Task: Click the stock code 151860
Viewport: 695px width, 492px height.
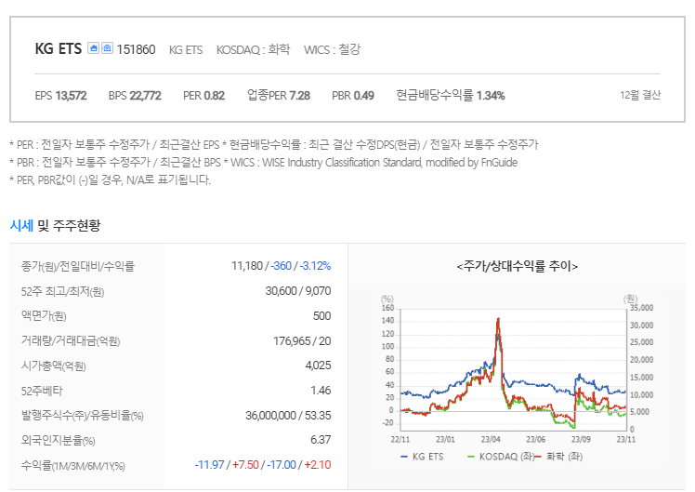Action: (x=136, y=49)
